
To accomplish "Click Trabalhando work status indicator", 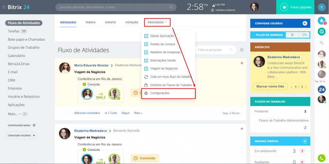I will (x=223, y=10).
